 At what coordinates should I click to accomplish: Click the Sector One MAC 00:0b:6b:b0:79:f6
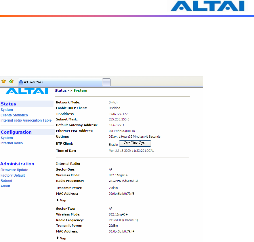pyautogui.click(x=121, y=194)
